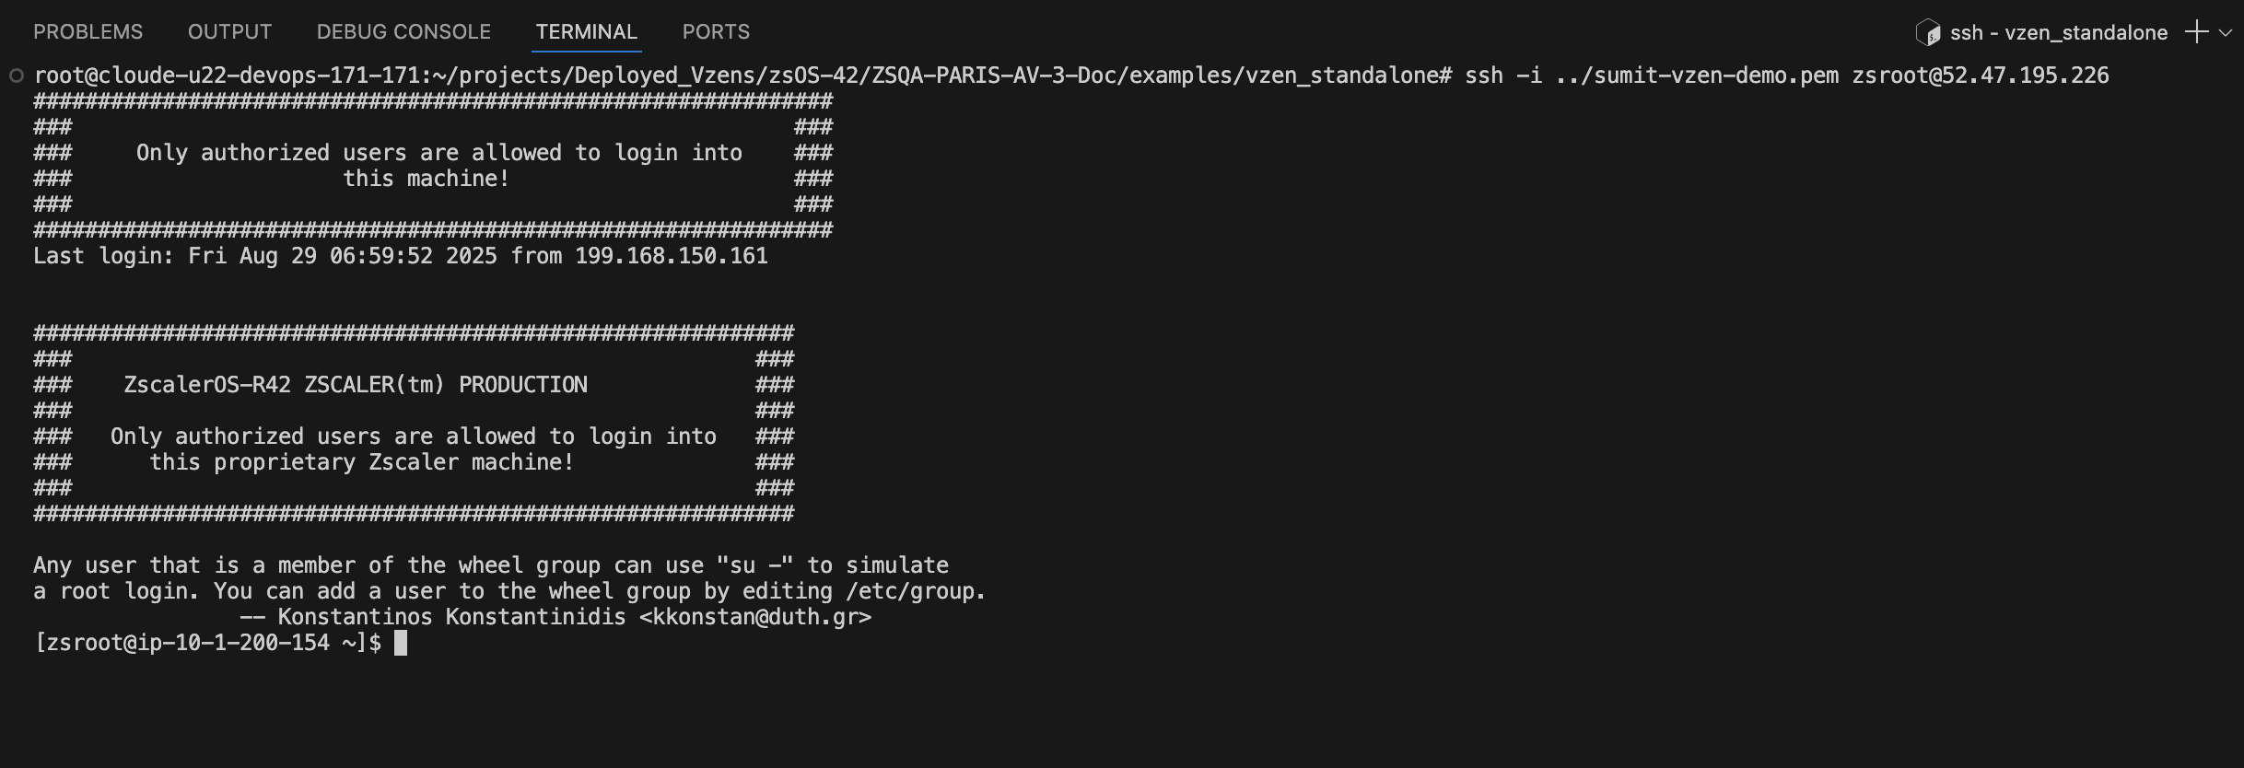Click the 199.168.150.161 last login IP
Screen dimensions: 2244x768
point(671,256)
